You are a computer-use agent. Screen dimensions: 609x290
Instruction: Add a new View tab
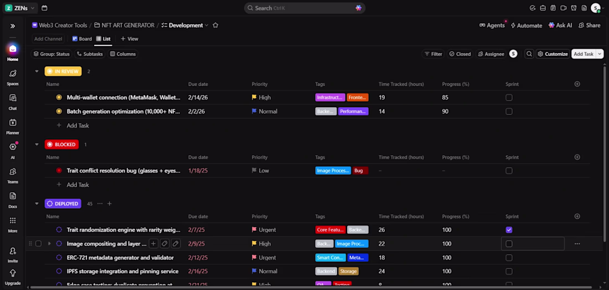point(130,39)
